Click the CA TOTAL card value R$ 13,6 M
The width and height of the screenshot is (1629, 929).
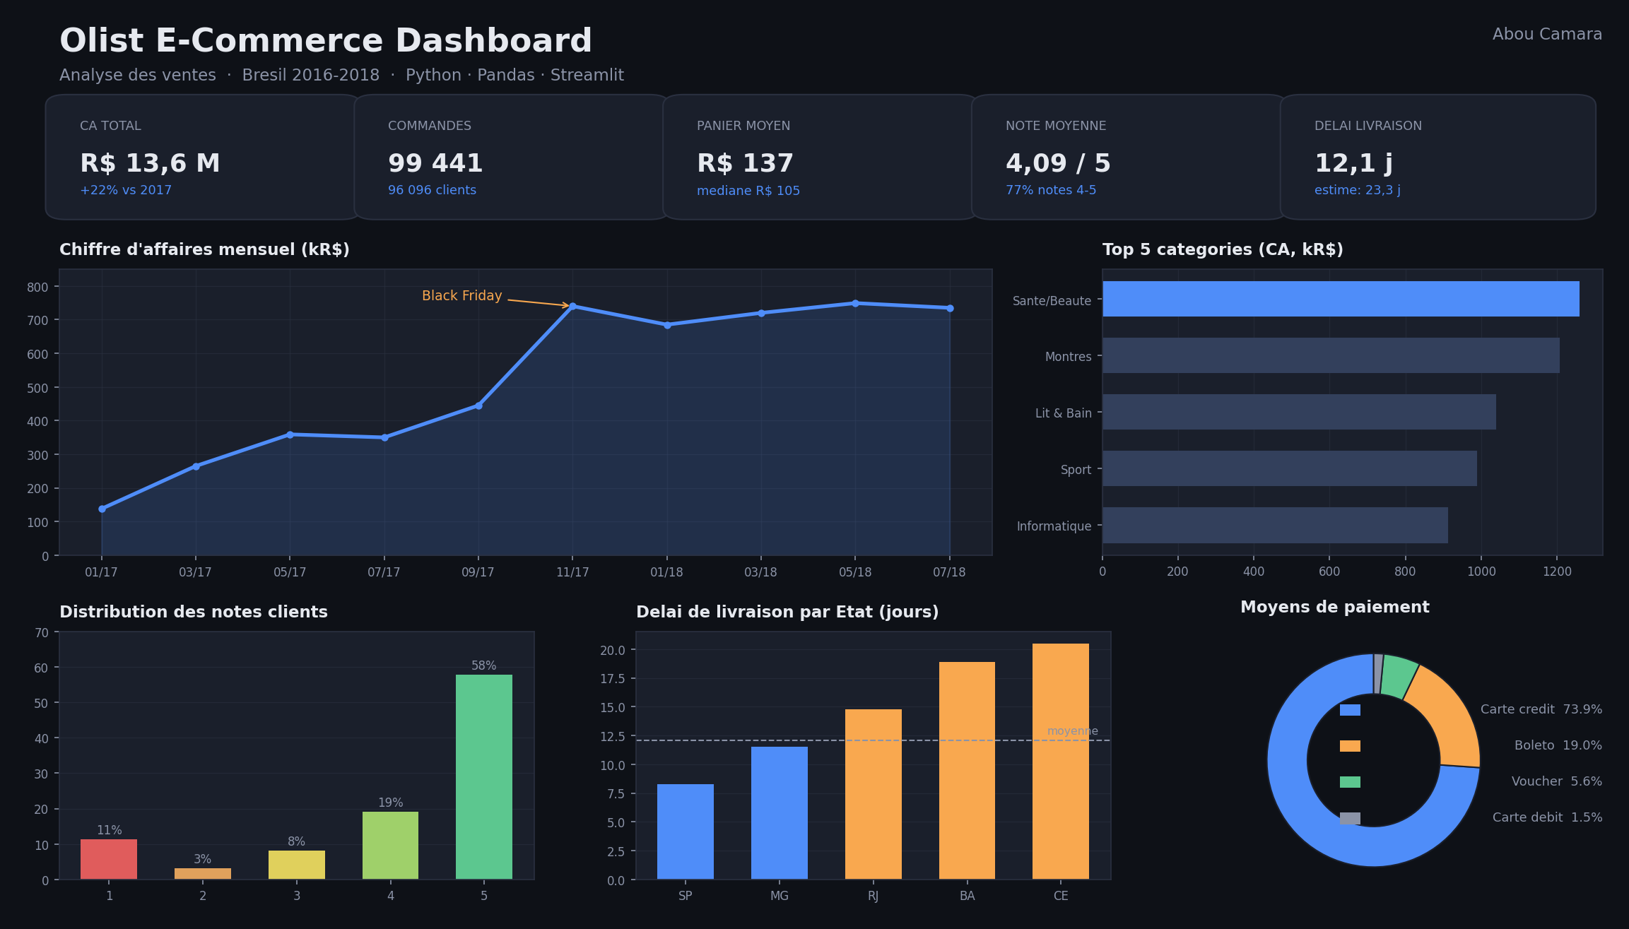pyautogui.click(x=150, y=164)
